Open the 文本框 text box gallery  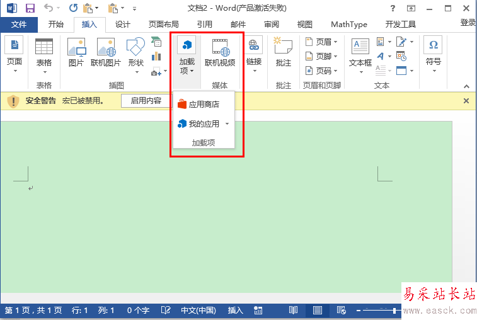360,55
